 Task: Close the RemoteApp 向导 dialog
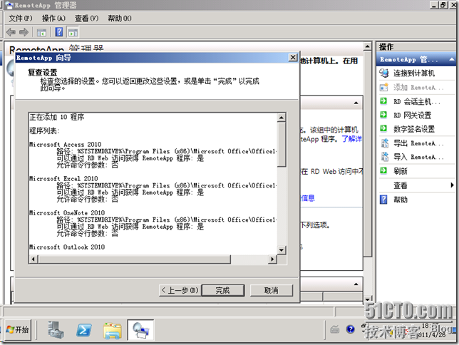pos(293,57)
